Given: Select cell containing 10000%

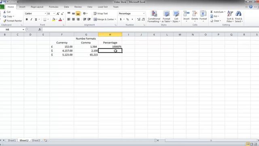Looking at the screenshot, I should 110,47.
